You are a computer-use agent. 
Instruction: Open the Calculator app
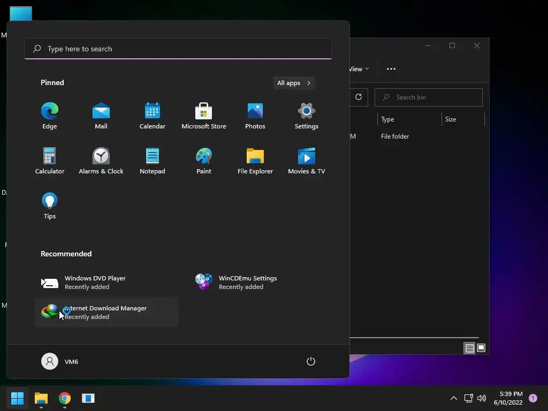[x=50, y=161]
